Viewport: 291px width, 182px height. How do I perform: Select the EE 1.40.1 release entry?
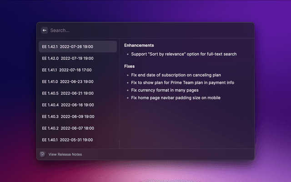click(78, 140)
